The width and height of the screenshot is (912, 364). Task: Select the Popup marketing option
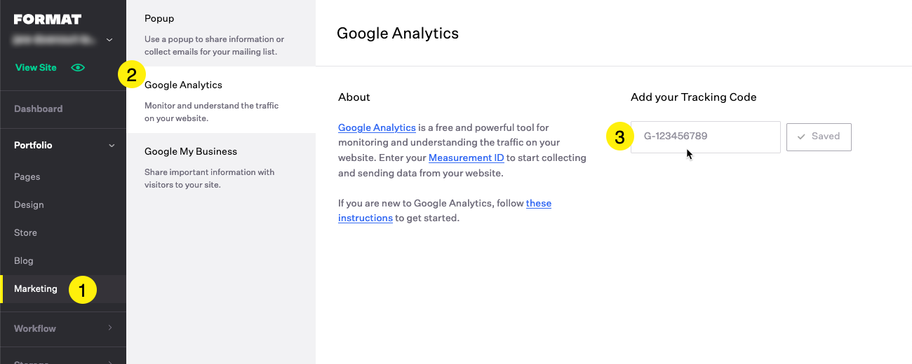[x=221, y=34]
